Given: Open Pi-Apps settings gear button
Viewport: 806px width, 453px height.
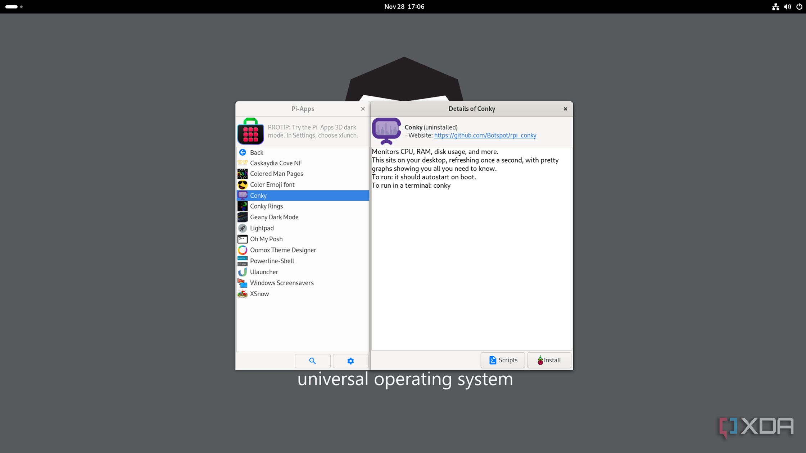Looking at the screenshot, I should coord(350,361).
